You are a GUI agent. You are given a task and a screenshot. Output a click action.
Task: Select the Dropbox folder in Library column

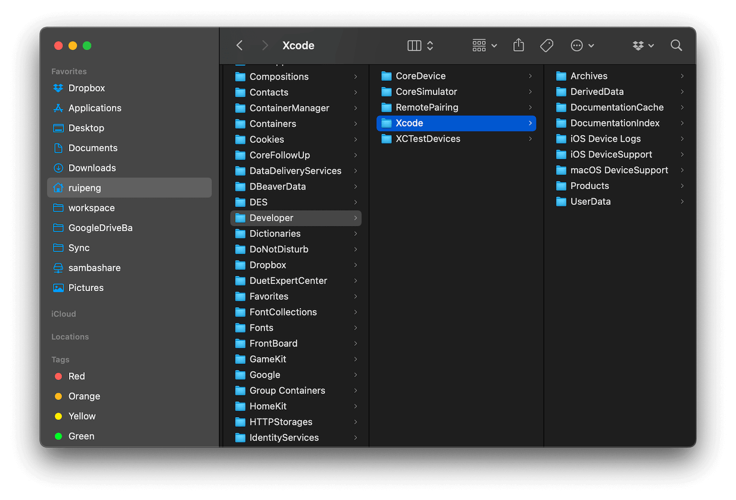(x=296, y=265)
